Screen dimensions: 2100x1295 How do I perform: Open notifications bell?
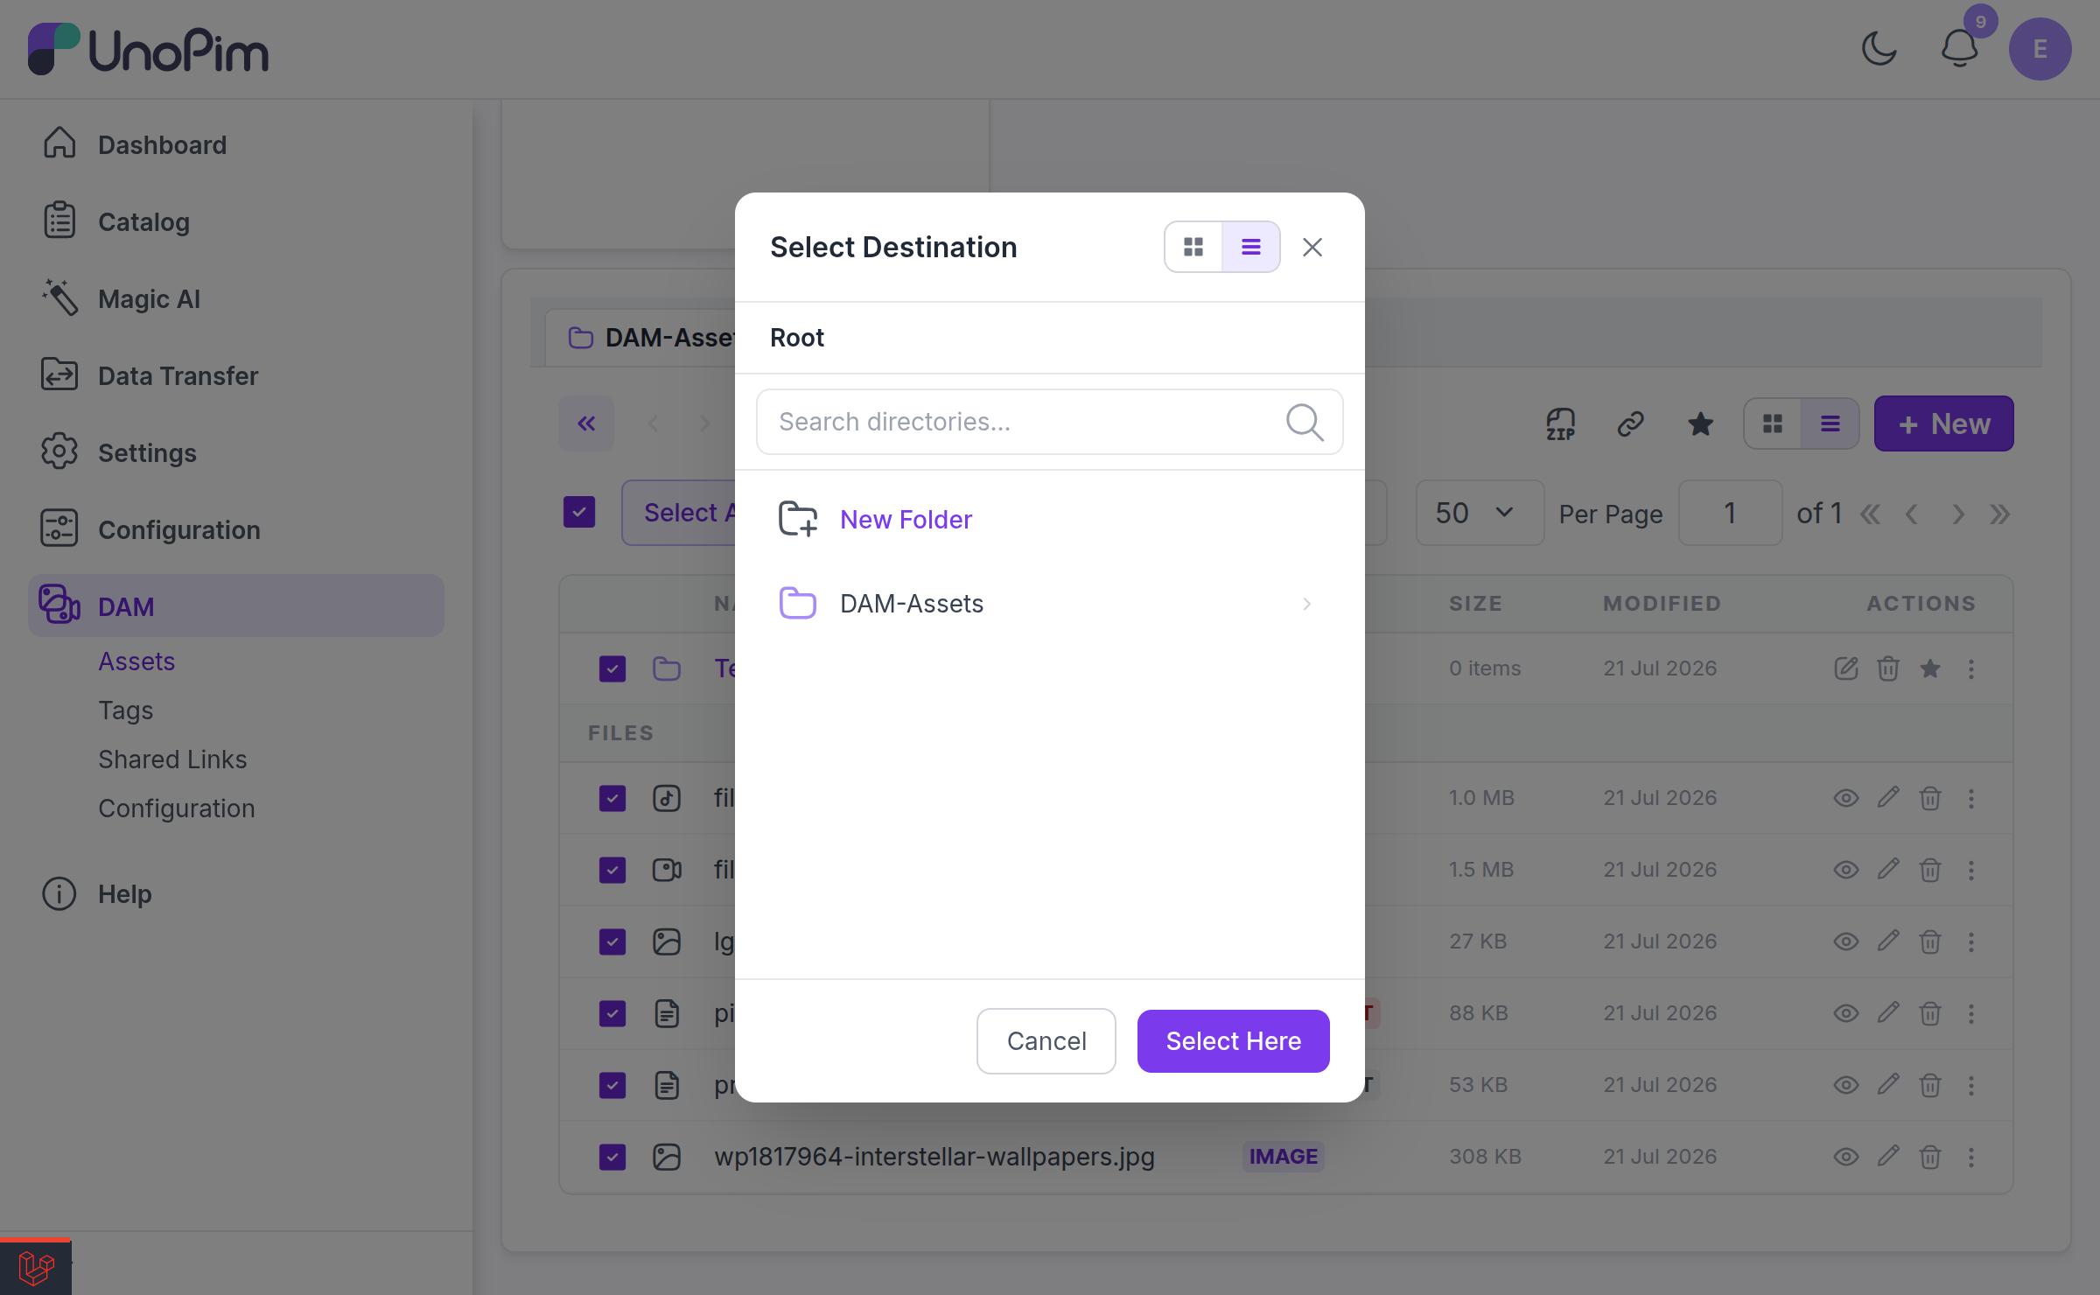coord(1960,49)
